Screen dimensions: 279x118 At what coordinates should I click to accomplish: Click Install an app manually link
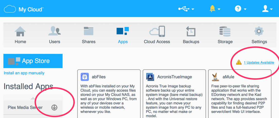tap(24, 73)
